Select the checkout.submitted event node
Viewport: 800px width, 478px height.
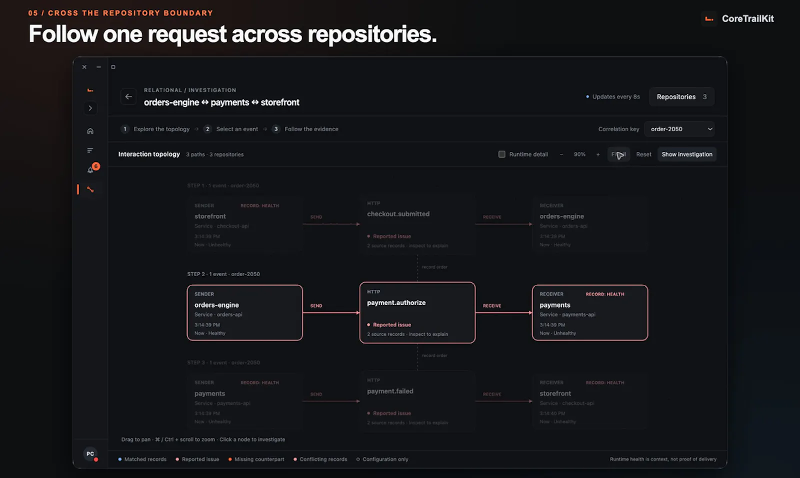(417, 224)
